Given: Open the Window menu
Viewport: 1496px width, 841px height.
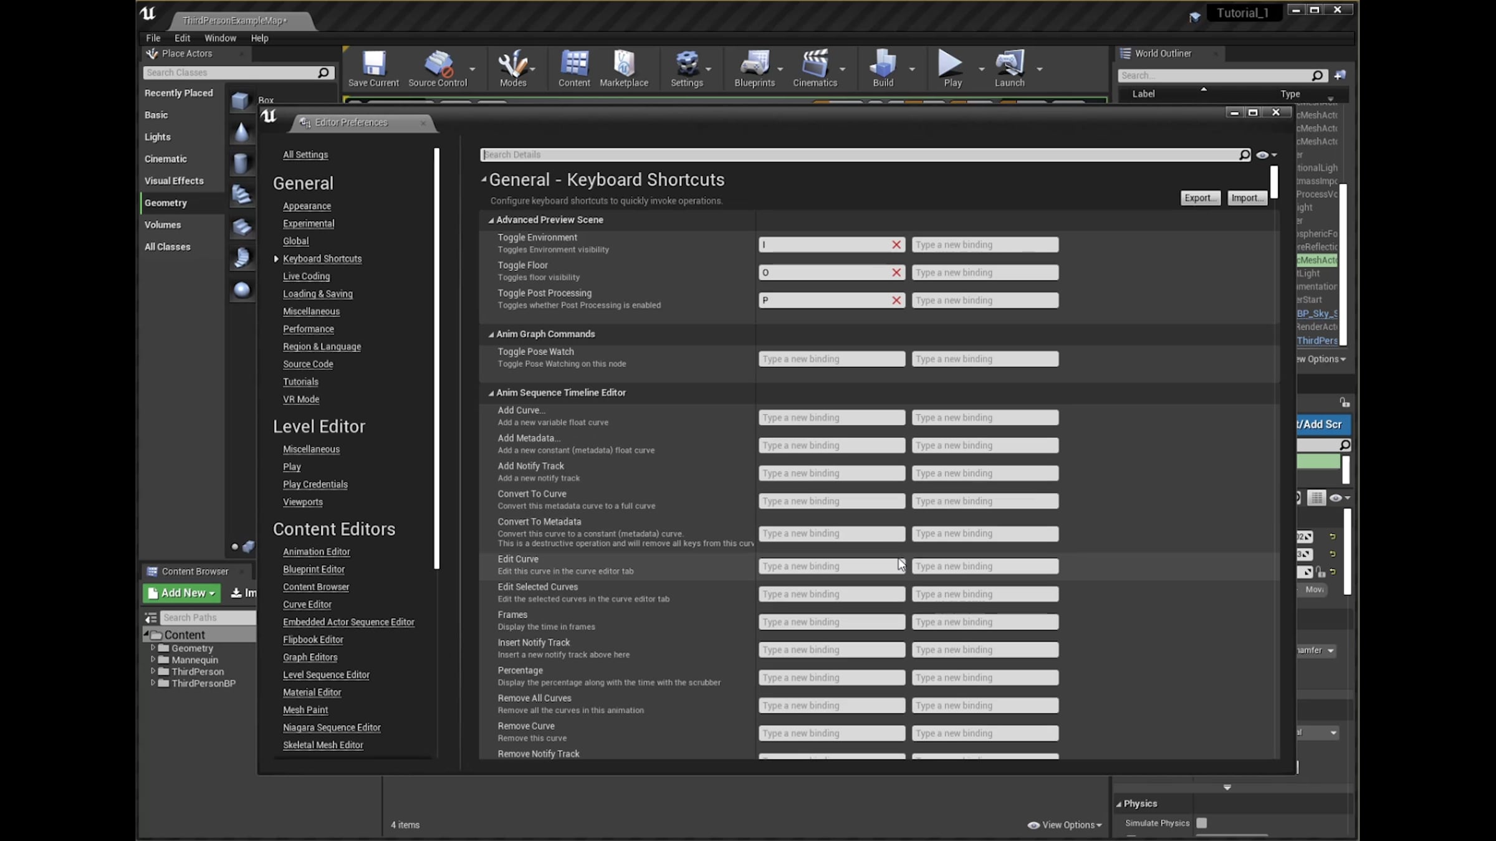Looking at the screenshot, I should pos(220,38).
